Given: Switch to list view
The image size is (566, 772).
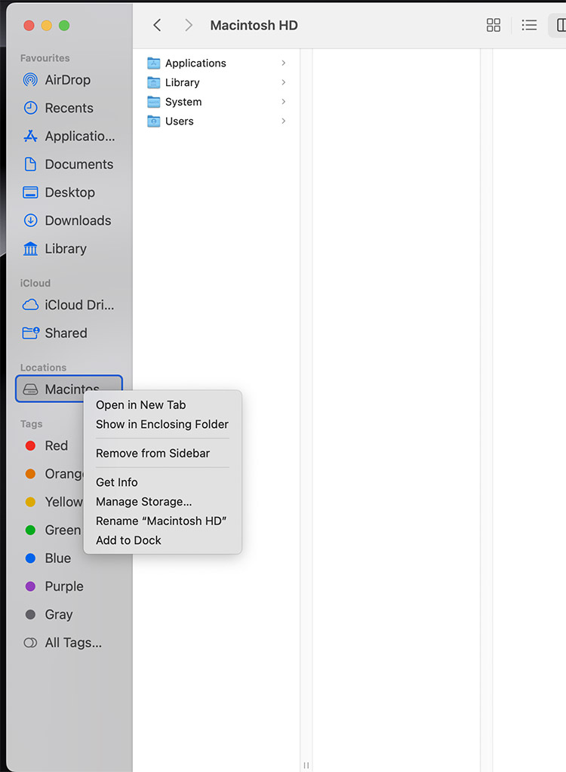Looking at the screenshot, I should pos(529,25).
